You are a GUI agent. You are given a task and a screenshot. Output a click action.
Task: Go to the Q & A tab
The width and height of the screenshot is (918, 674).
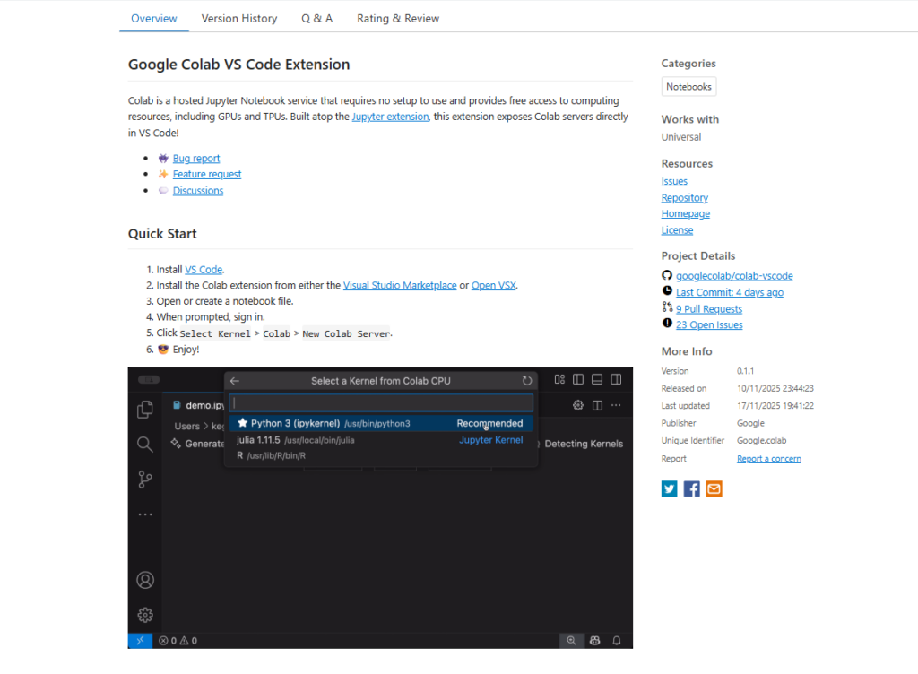[x=316, y=18]
